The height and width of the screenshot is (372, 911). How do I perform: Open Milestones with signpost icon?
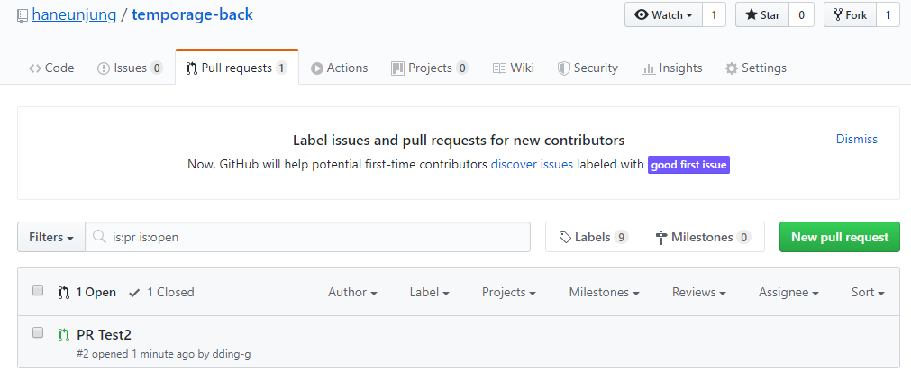pyautogui.click(x=703, y=238)
